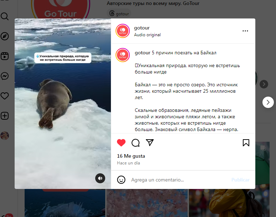276x217 pixels.
Task: Open emoji picker in comment box
Action: tap(121, 180)
